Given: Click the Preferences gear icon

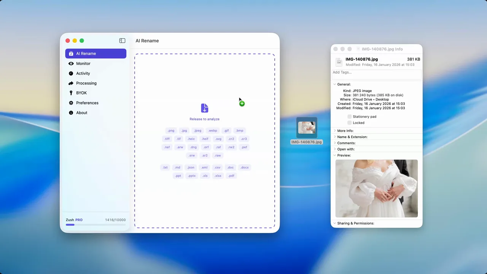Looking at the screenshot, I should click(x=71, y=103).
